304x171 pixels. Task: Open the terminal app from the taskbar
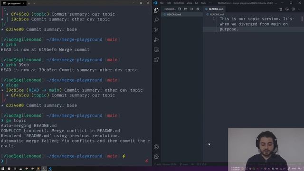coord(44,169)
